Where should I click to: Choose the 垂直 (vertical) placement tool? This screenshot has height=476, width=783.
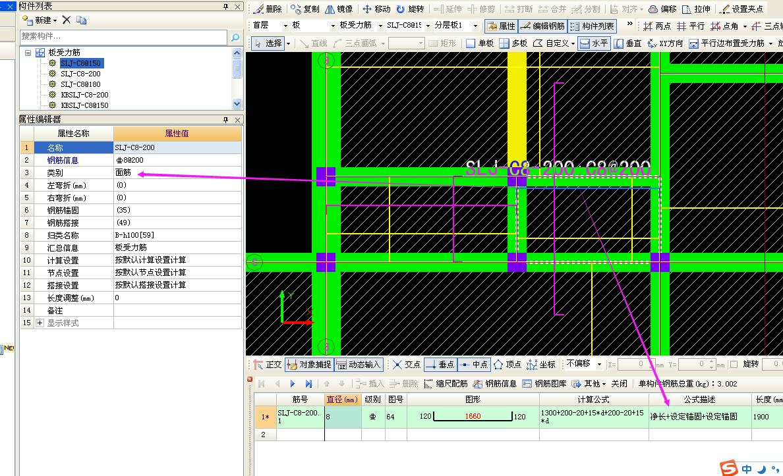pos(627,43)
